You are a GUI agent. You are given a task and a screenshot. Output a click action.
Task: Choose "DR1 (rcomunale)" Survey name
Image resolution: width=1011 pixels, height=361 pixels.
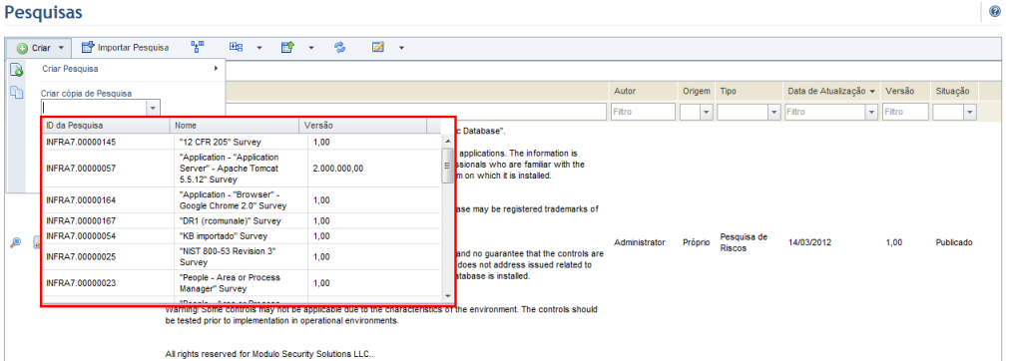(231, 221)
